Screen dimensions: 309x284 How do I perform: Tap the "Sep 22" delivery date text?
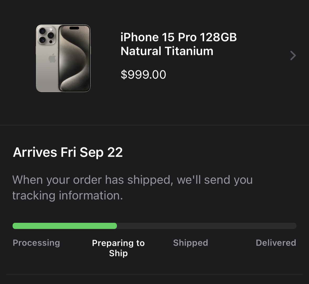(x=101, y=153)
